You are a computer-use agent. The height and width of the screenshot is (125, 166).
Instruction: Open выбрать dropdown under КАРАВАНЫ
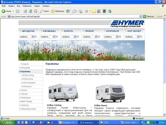tap(48, 37)
